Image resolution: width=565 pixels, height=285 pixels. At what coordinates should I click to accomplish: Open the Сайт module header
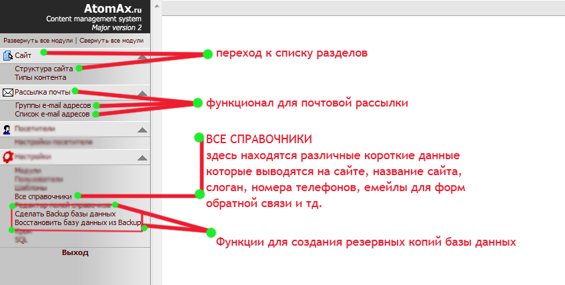pos(23,56)
